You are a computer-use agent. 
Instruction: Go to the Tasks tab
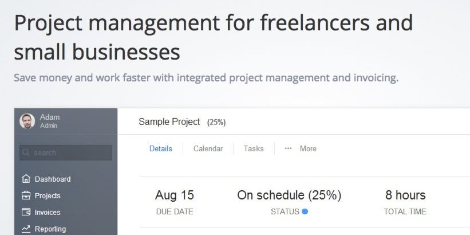coord(254,148)
